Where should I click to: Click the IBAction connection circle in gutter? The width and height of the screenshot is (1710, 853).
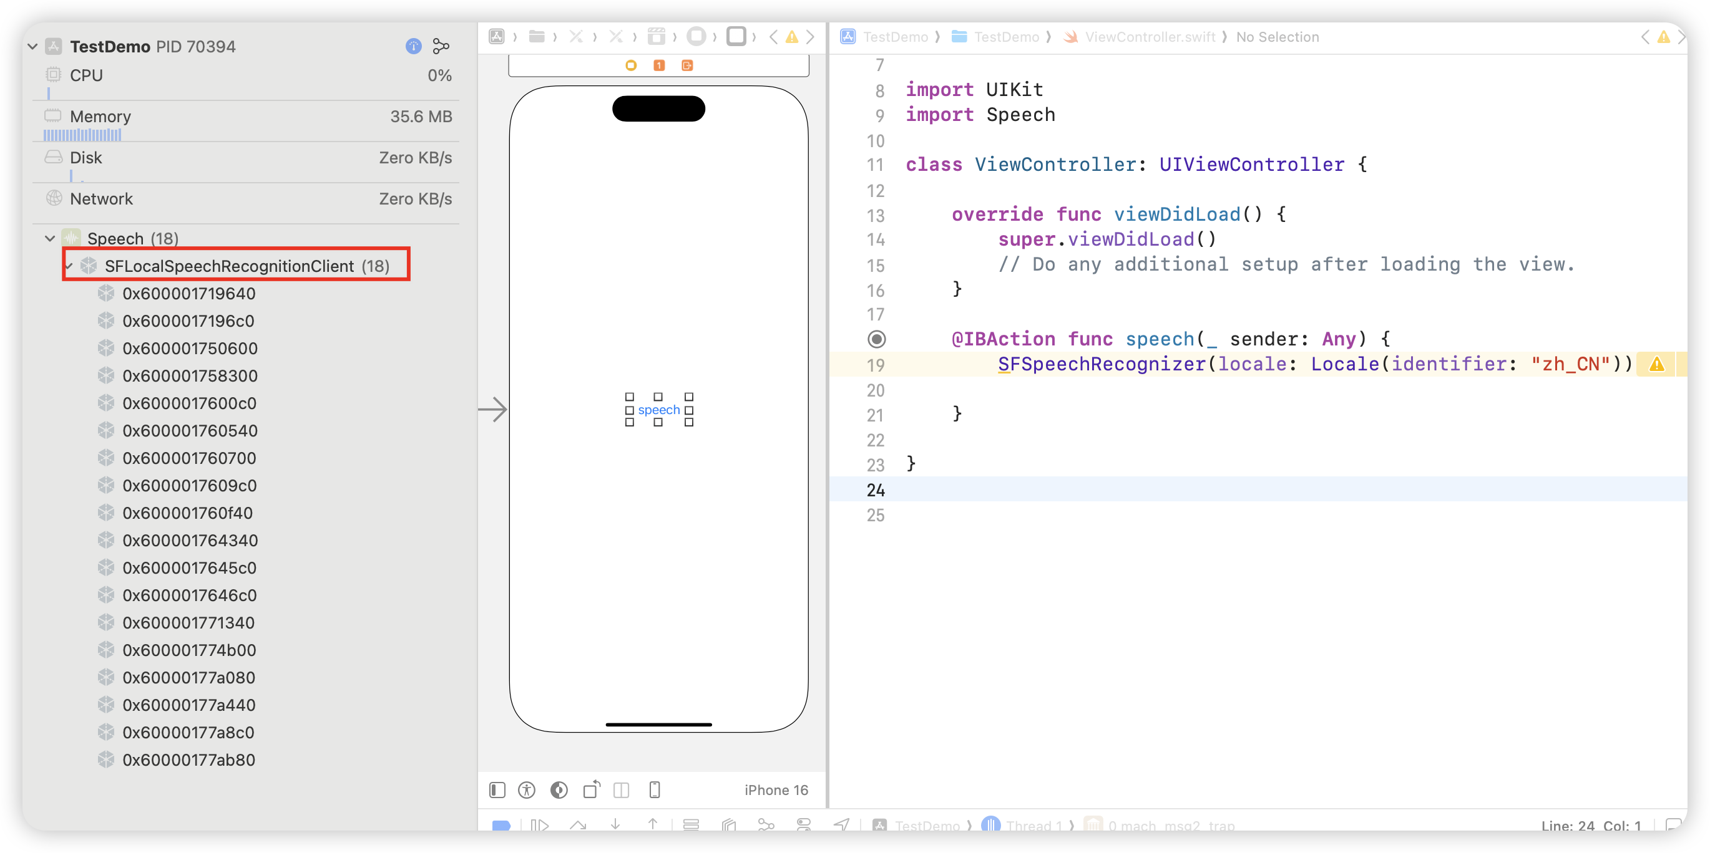click(x=876, y=340)
